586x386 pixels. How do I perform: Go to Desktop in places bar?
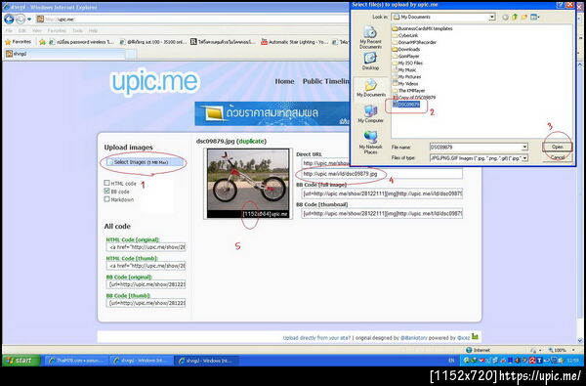click(x=370, y=62)
